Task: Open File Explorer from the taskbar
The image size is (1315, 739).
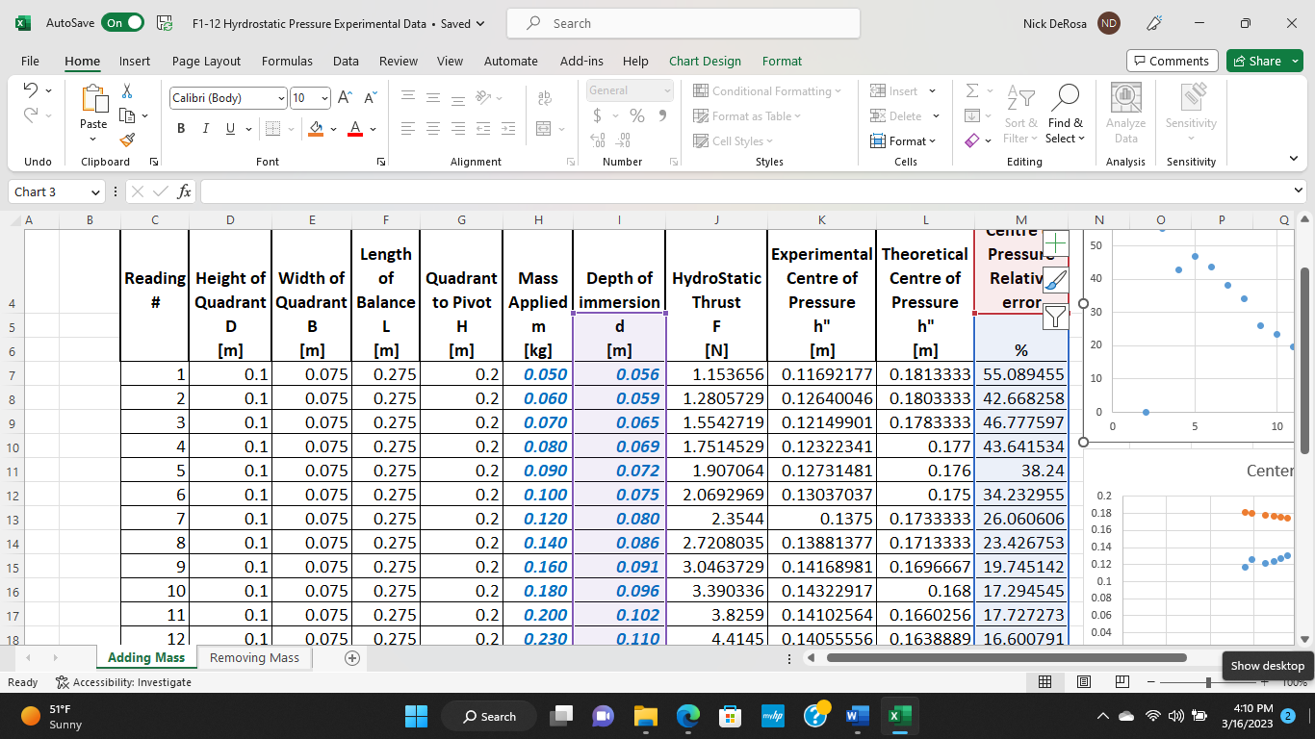Action: [x=645, y=716]
